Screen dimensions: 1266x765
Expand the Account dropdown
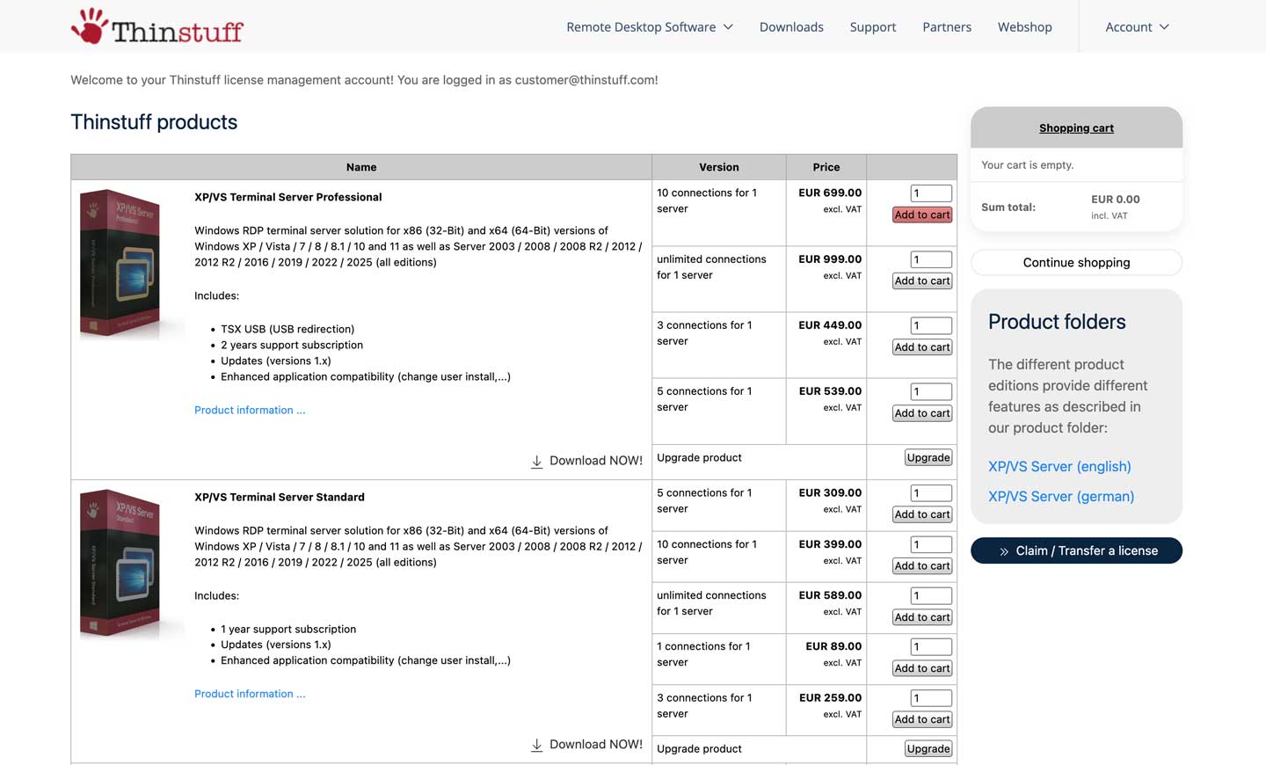pos(1137,27)
